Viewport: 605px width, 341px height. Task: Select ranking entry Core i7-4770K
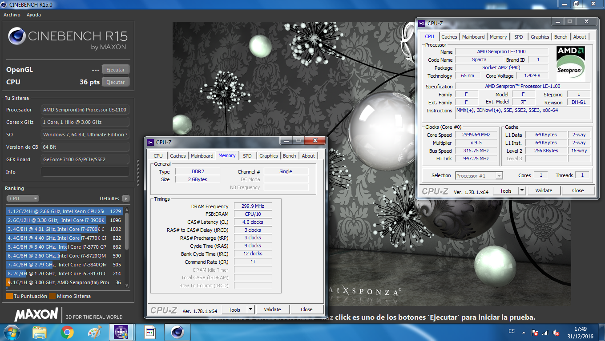pos(65,238)
